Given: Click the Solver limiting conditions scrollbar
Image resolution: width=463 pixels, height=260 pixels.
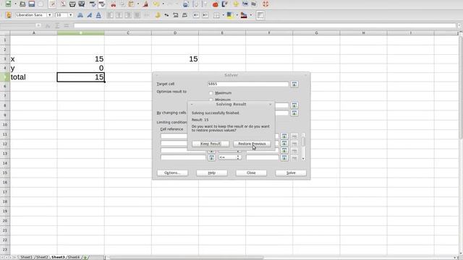Looking at the screenshot, I should [x=303, y=147].
